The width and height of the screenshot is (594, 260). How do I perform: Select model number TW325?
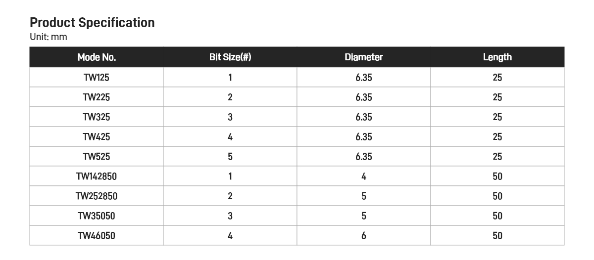pos(97,117)
